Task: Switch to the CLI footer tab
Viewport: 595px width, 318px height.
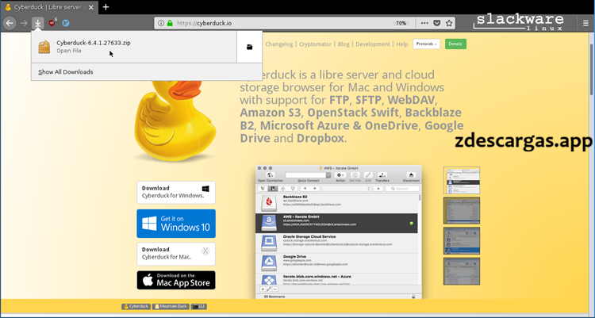Action: coord(198,306)
